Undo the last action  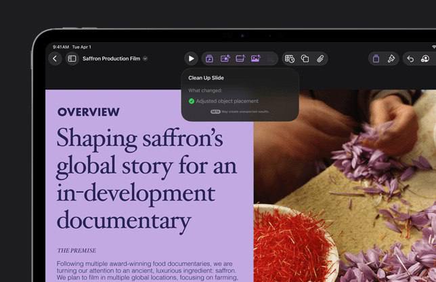(x=410, y=59)
